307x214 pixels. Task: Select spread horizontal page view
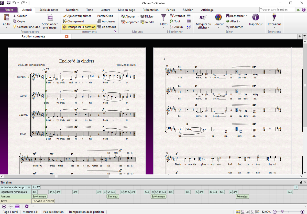(x=238, y=212)
